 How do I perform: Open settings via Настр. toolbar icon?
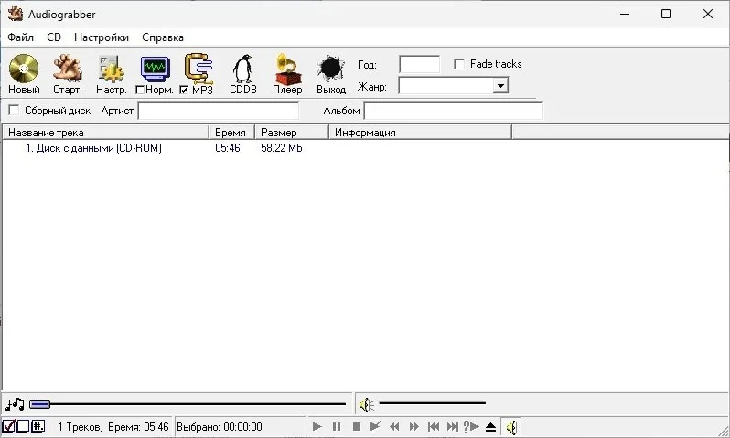click(111, 69)
